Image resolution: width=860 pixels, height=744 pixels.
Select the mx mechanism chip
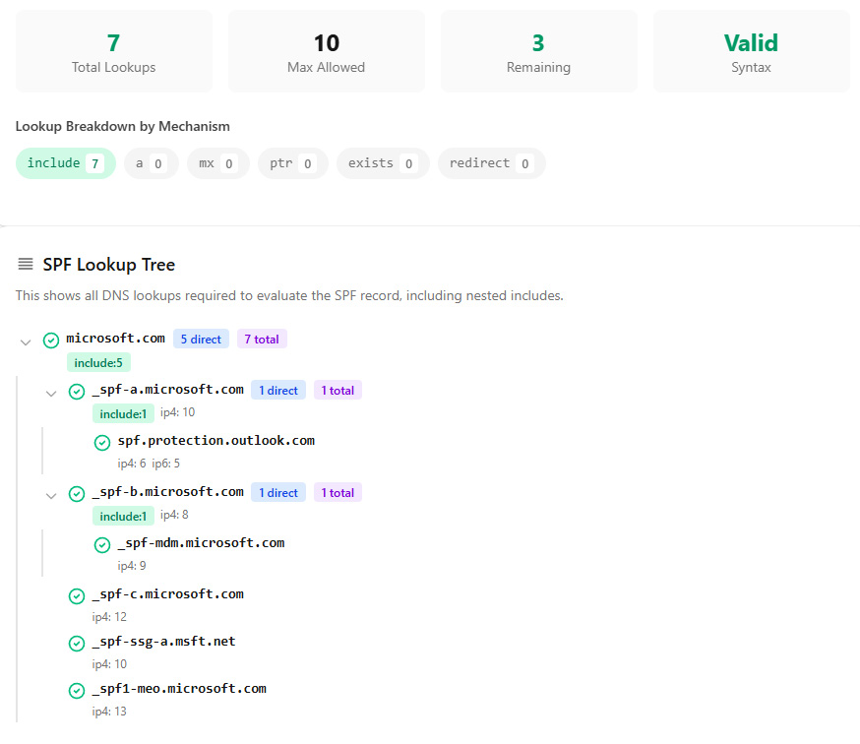coord(217,163)
